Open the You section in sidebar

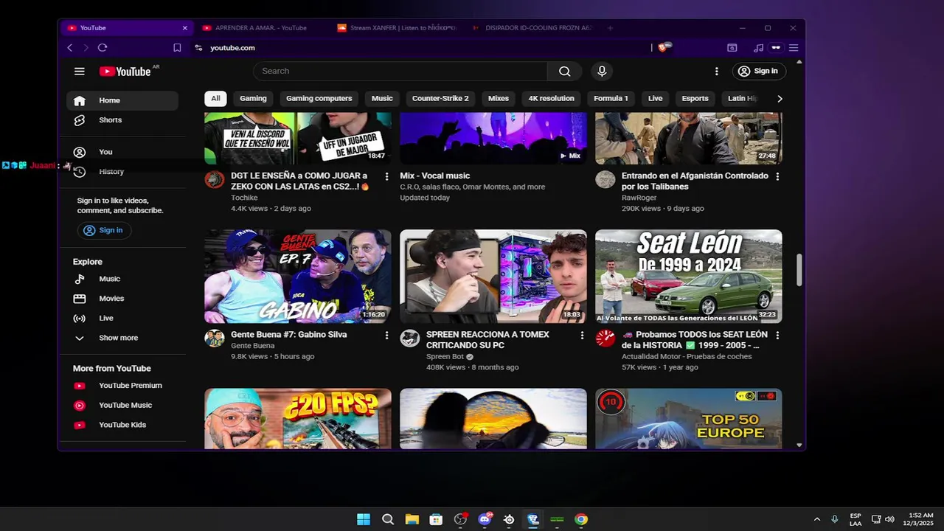pyautogui.click(x=122, y=153)
